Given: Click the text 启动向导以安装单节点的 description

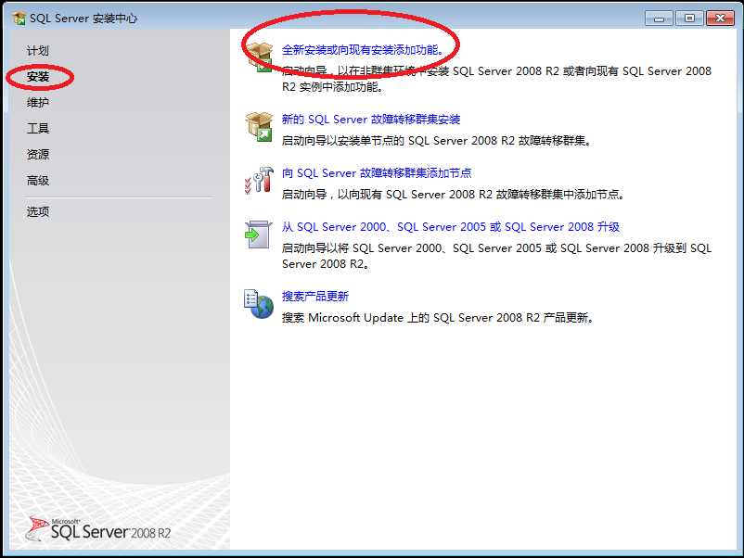Looking at the screenshot, I should tap(437, 141).
